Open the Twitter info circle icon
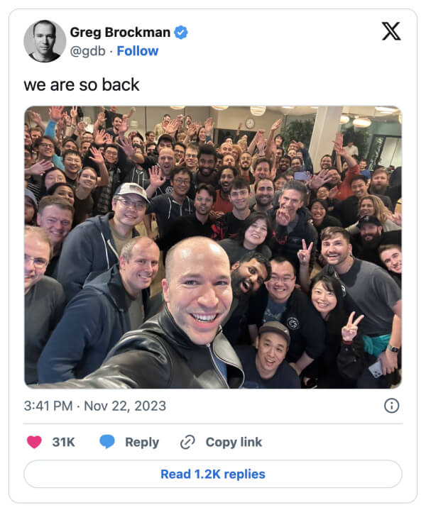Image resolution: width=426 pixels, height=510 pixels. pos(391,406)
